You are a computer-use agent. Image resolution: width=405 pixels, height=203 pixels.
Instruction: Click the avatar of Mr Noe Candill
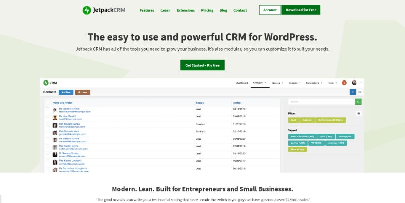pyautogui.click(x=55, y=118)
